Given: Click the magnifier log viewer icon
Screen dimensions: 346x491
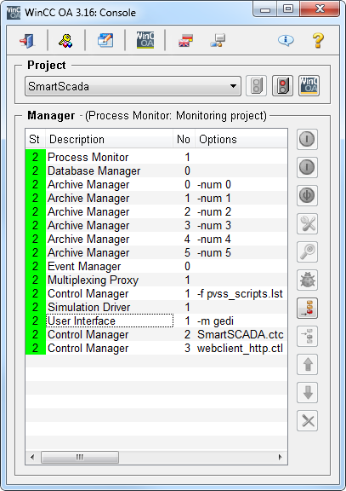Looking at the screenshot, I should (307, 251).
